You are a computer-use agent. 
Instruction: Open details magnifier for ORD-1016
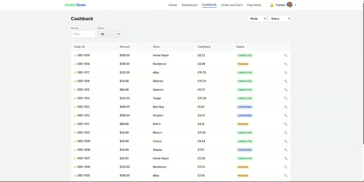285,81
